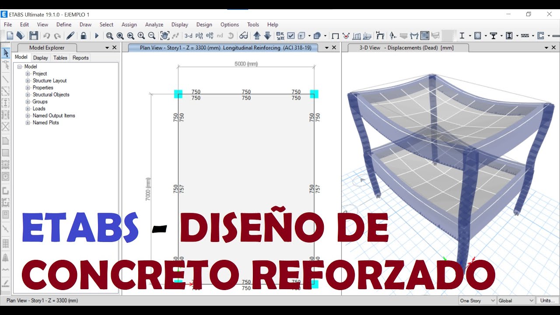Open the One Story dropdown in status bar
The image size is (560, 315).
[x=477, y=301]
